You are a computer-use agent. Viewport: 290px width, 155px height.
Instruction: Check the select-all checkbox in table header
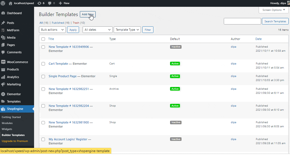43,39
